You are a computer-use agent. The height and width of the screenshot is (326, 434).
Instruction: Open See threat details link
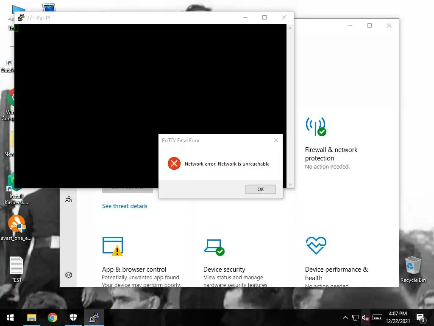tap(125, 206)
